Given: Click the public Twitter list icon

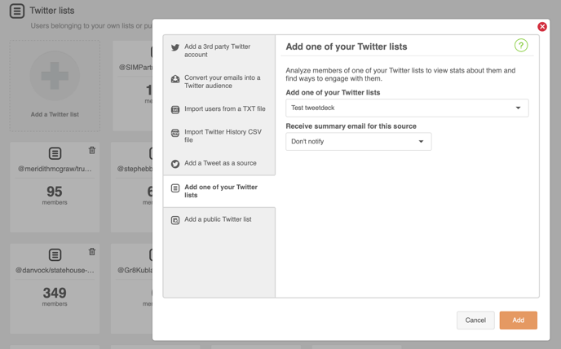Looking at the screenshot, I should (x=175, y=220).
